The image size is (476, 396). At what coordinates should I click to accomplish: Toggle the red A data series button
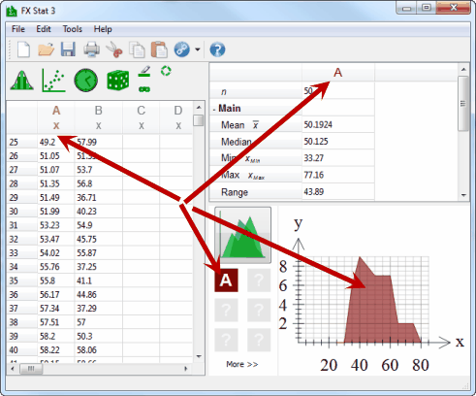pos(226,280)
